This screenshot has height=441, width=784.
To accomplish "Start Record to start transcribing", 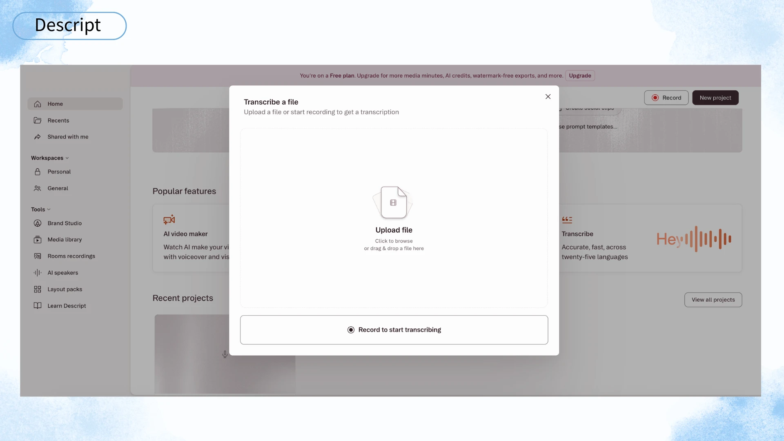I will pos(394,330).
